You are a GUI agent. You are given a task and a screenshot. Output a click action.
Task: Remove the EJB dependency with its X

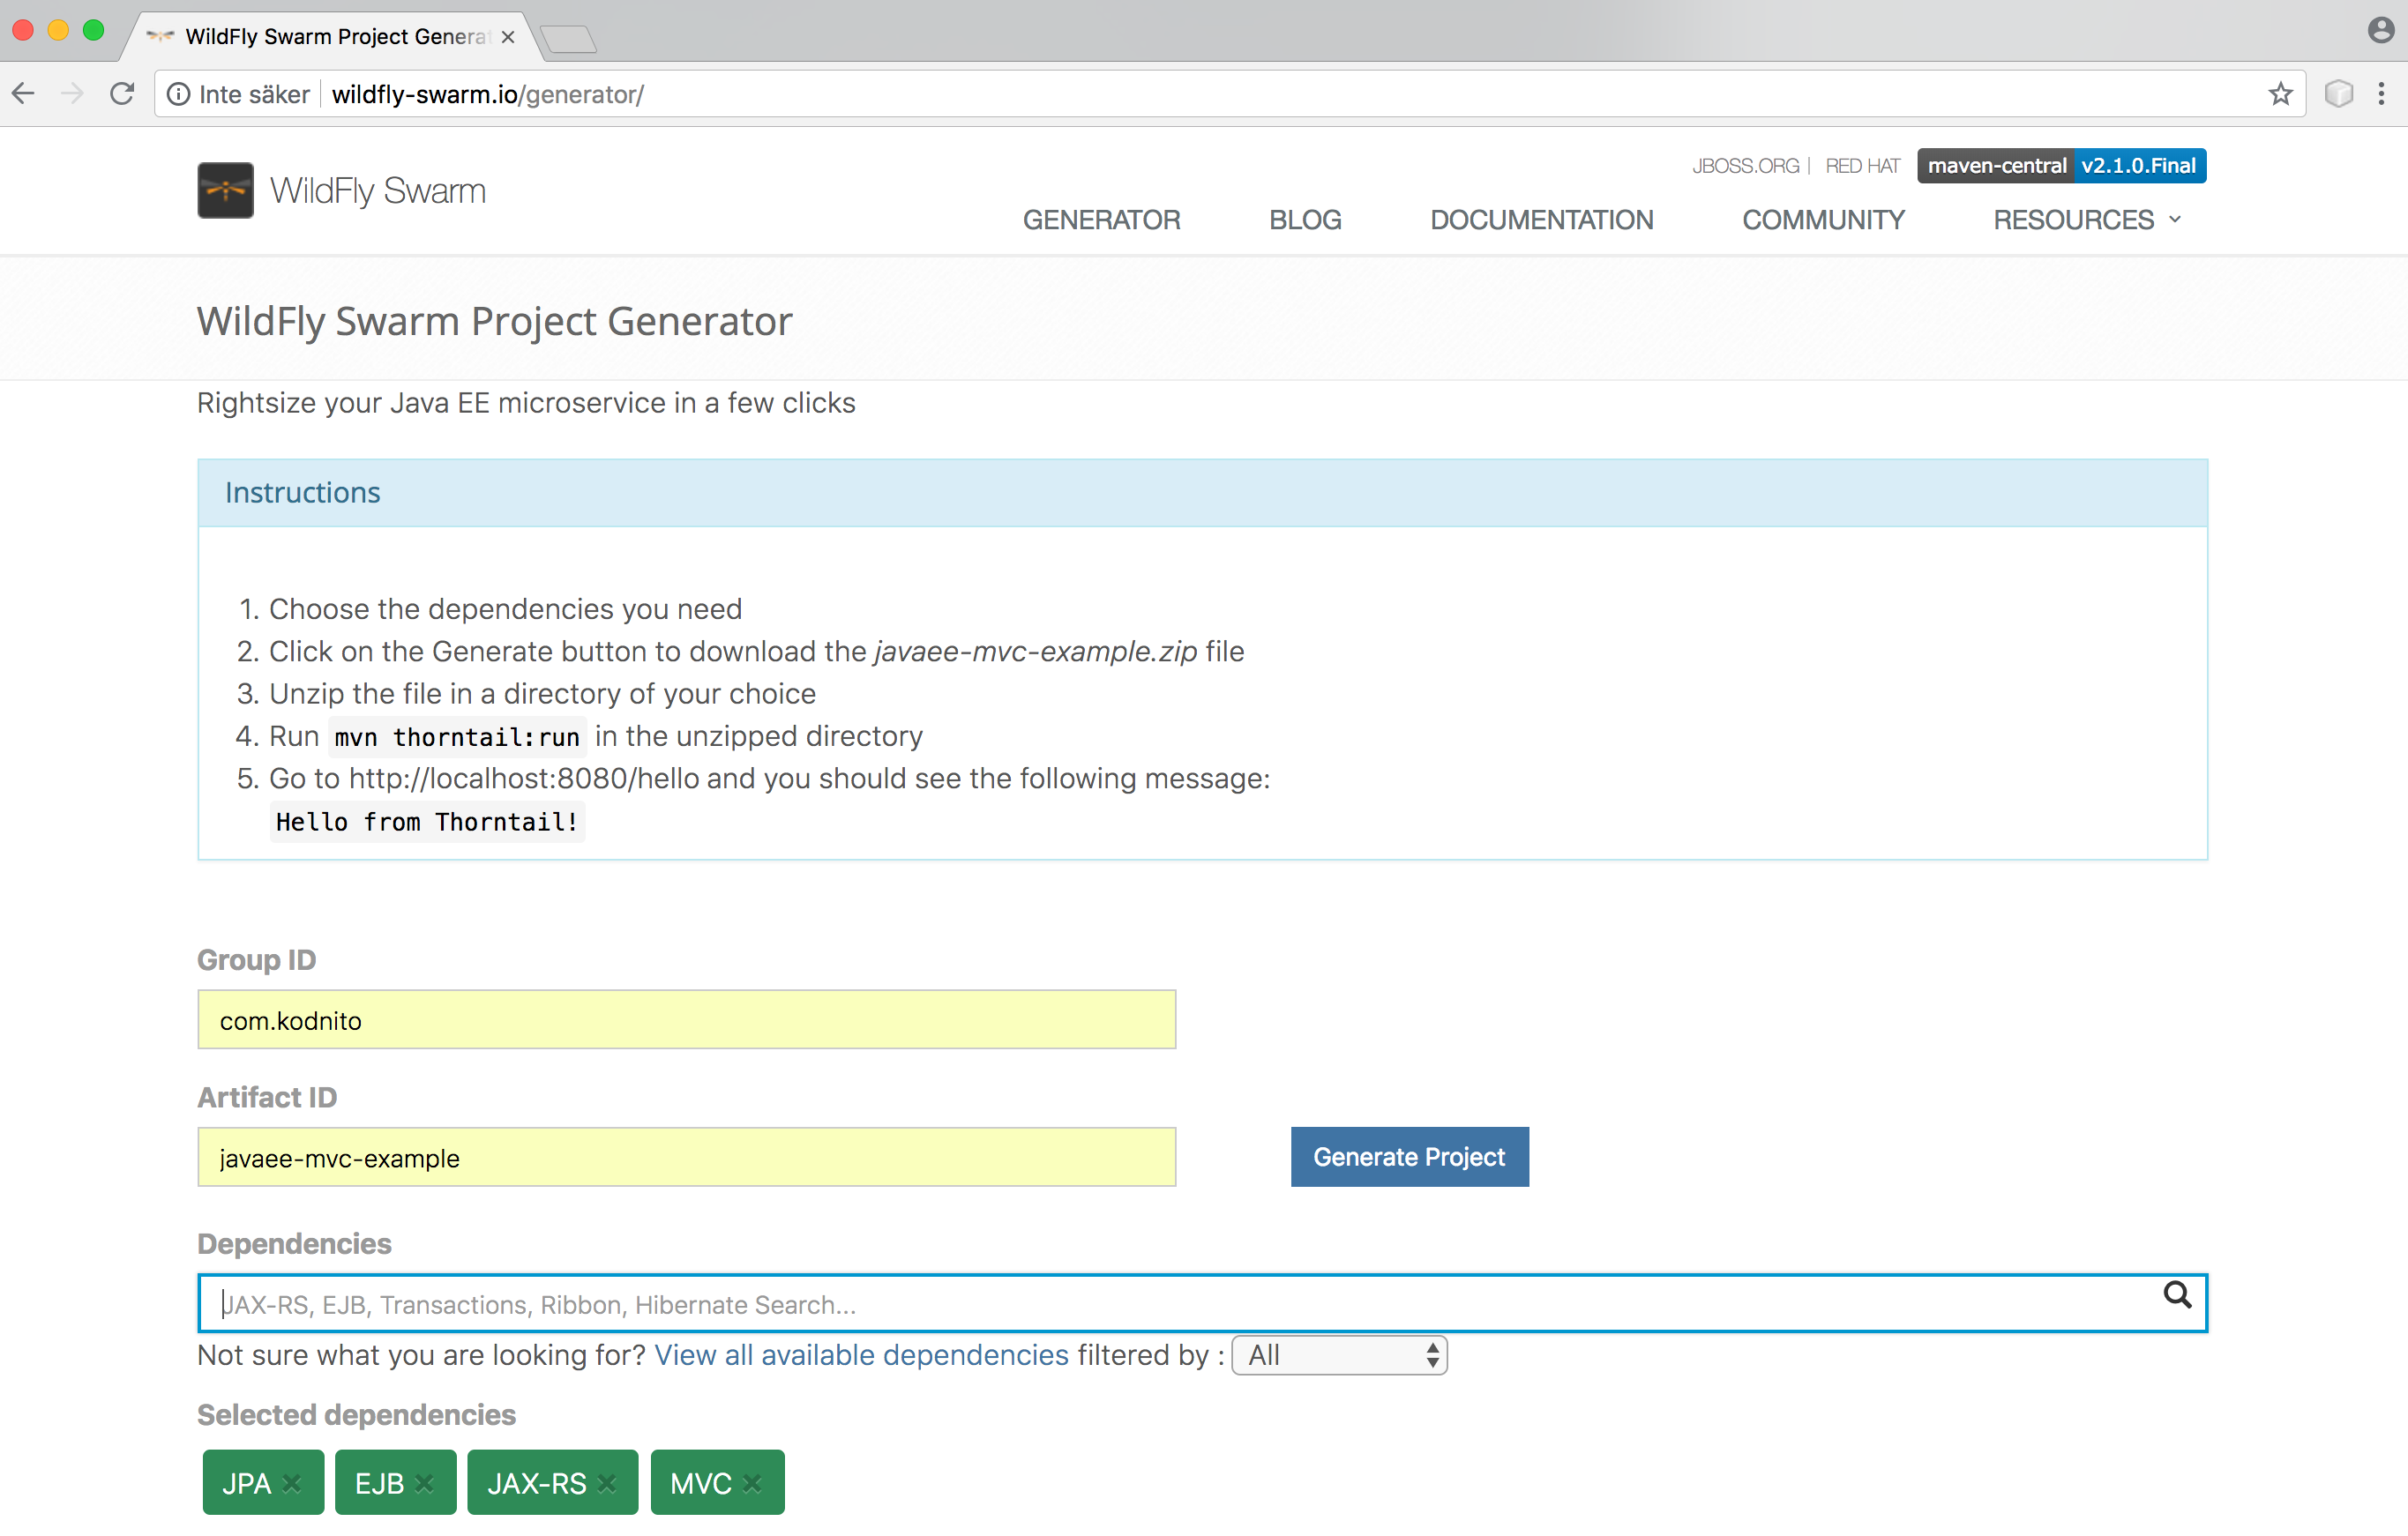[x=424, y=1483]
